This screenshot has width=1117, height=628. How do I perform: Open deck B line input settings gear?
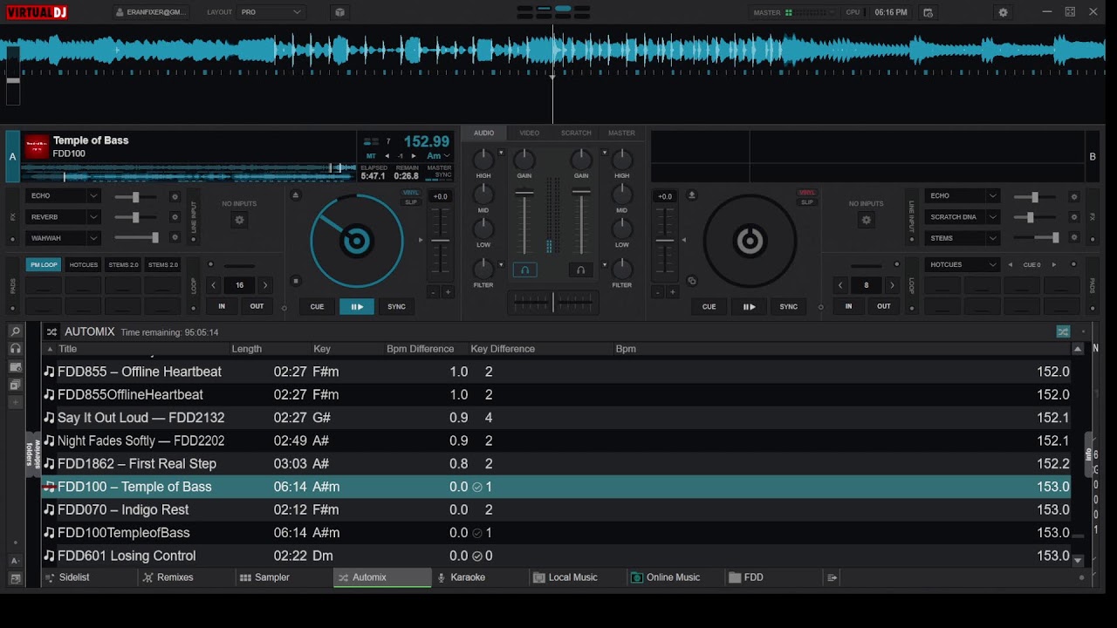click(866, 221)
